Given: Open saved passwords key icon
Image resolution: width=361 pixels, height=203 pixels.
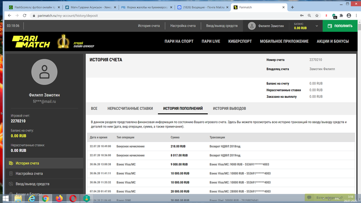Looking at the screenshot, I should [302, 15].
